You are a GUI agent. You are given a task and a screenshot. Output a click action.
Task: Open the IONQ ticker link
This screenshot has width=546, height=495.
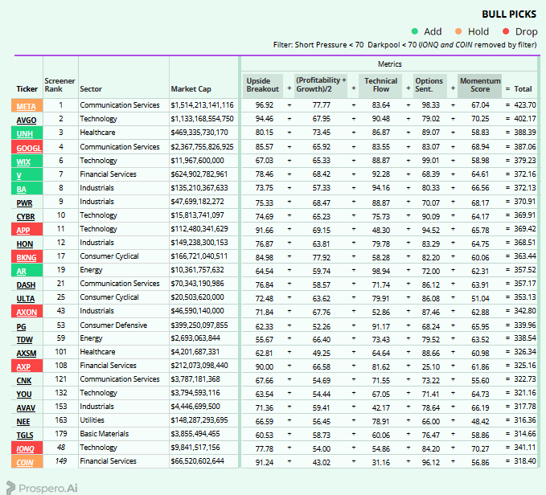click(26, 448)
